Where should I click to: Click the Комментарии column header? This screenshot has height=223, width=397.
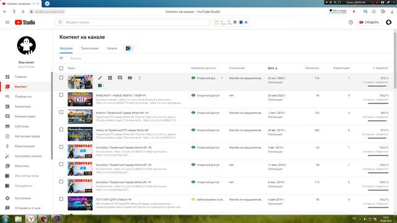coord(341,68)
